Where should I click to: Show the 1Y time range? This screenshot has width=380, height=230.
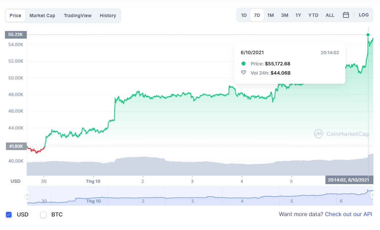click(298, 15)
